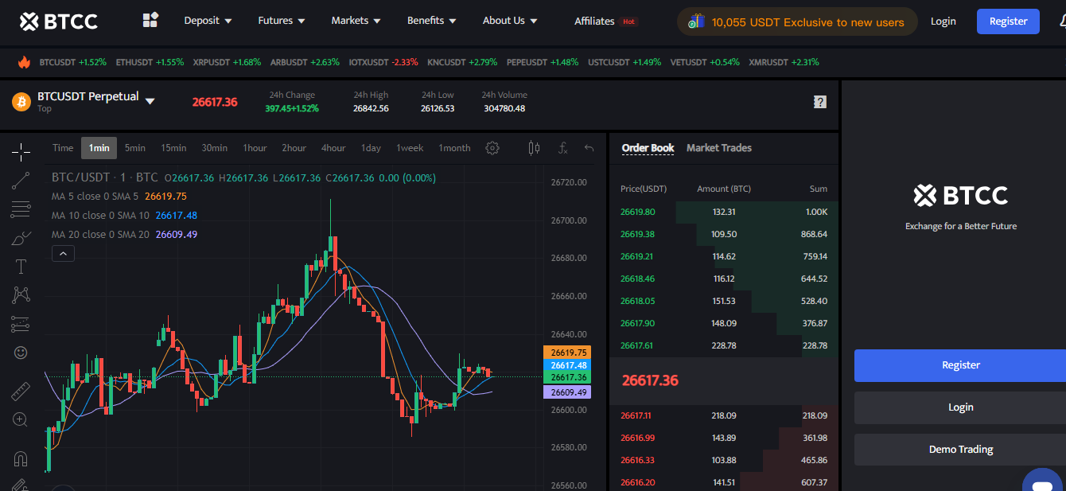Open the 10,055 USDT new users promo

pyautogui.click(x=797, y=22)
